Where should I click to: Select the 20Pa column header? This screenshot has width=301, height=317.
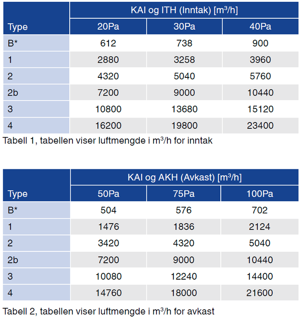click(x=109, y=26)
